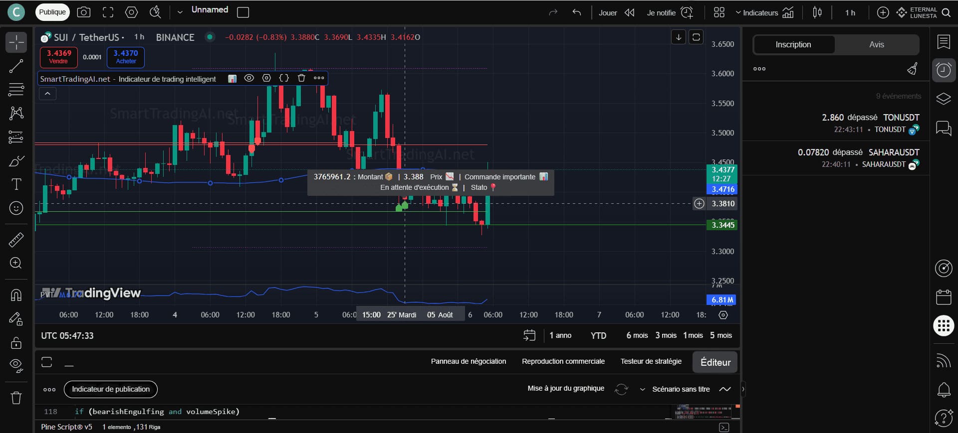958x433 pixels.
Task: Open the emoji icons tool
Action: [16, 208]
